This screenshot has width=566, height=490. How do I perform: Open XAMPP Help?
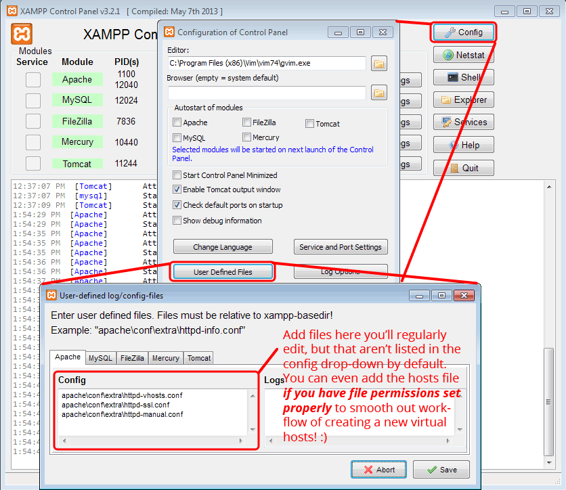point(463,144)
